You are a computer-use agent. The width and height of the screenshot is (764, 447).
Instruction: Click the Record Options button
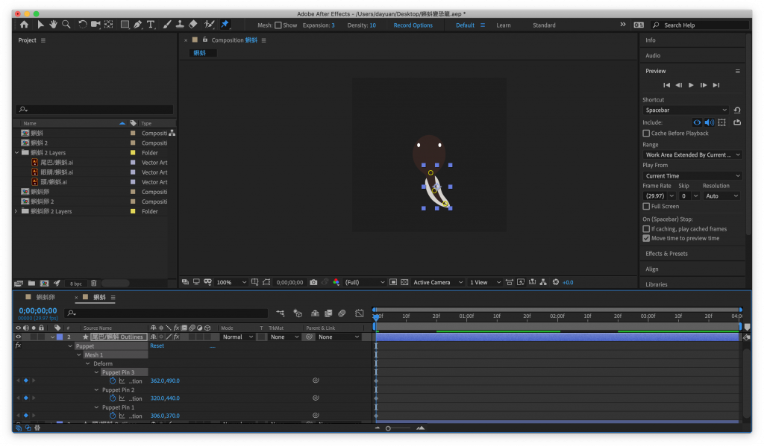pos(413,25)
